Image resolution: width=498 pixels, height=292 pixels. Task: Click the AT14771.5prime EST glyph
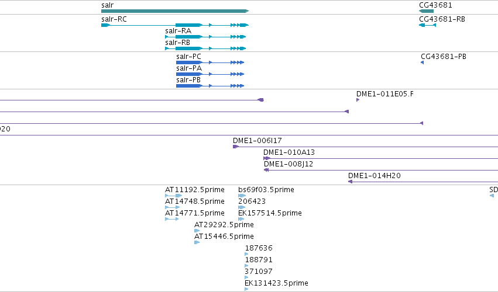click(x=172, y=219)
